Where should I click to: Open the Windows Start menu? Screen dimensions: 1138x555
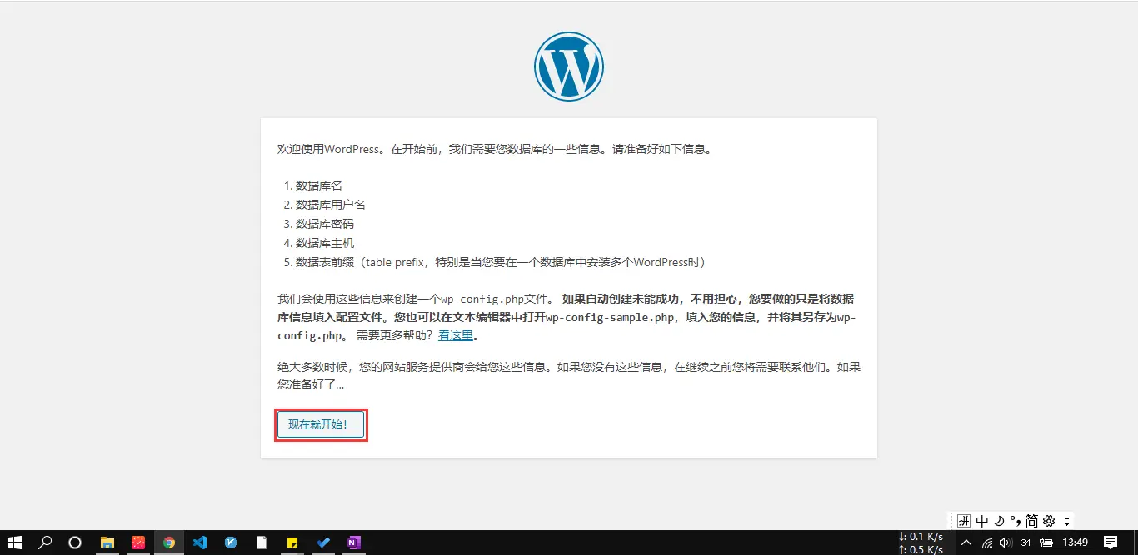point(16,543)
